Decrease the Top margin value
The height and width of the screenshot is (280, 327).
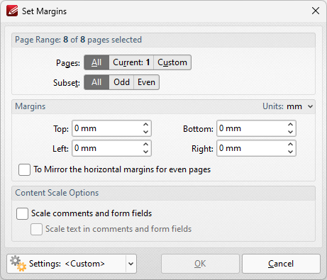[146, 133]
